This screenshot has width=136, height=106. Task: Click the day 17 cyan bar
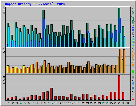click(73, 38)
